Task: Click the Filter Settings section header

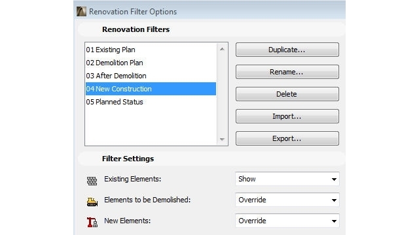Action: coord(128,159)
